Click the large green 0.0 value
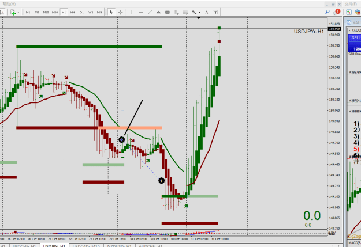Viewport: 361px width, 247px height. pyautogui.click(x=312, y=216)
